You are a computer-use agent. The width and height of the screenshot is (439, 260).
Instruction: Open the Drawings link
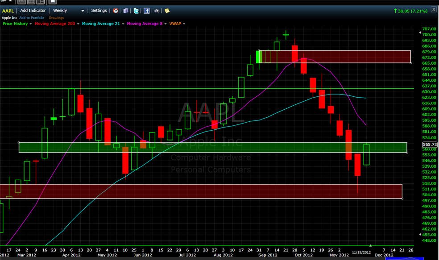[x=56, y=18]
